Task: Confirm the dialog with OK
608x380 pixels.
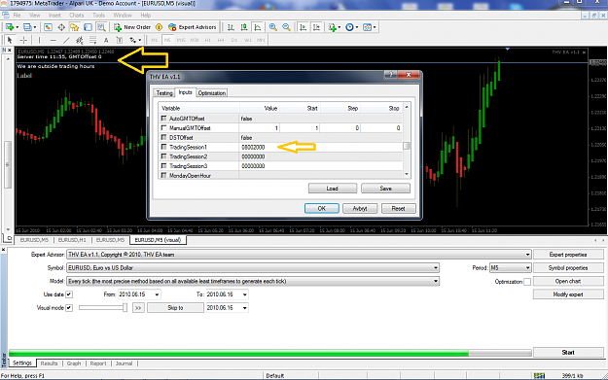Action: (322, 208)
